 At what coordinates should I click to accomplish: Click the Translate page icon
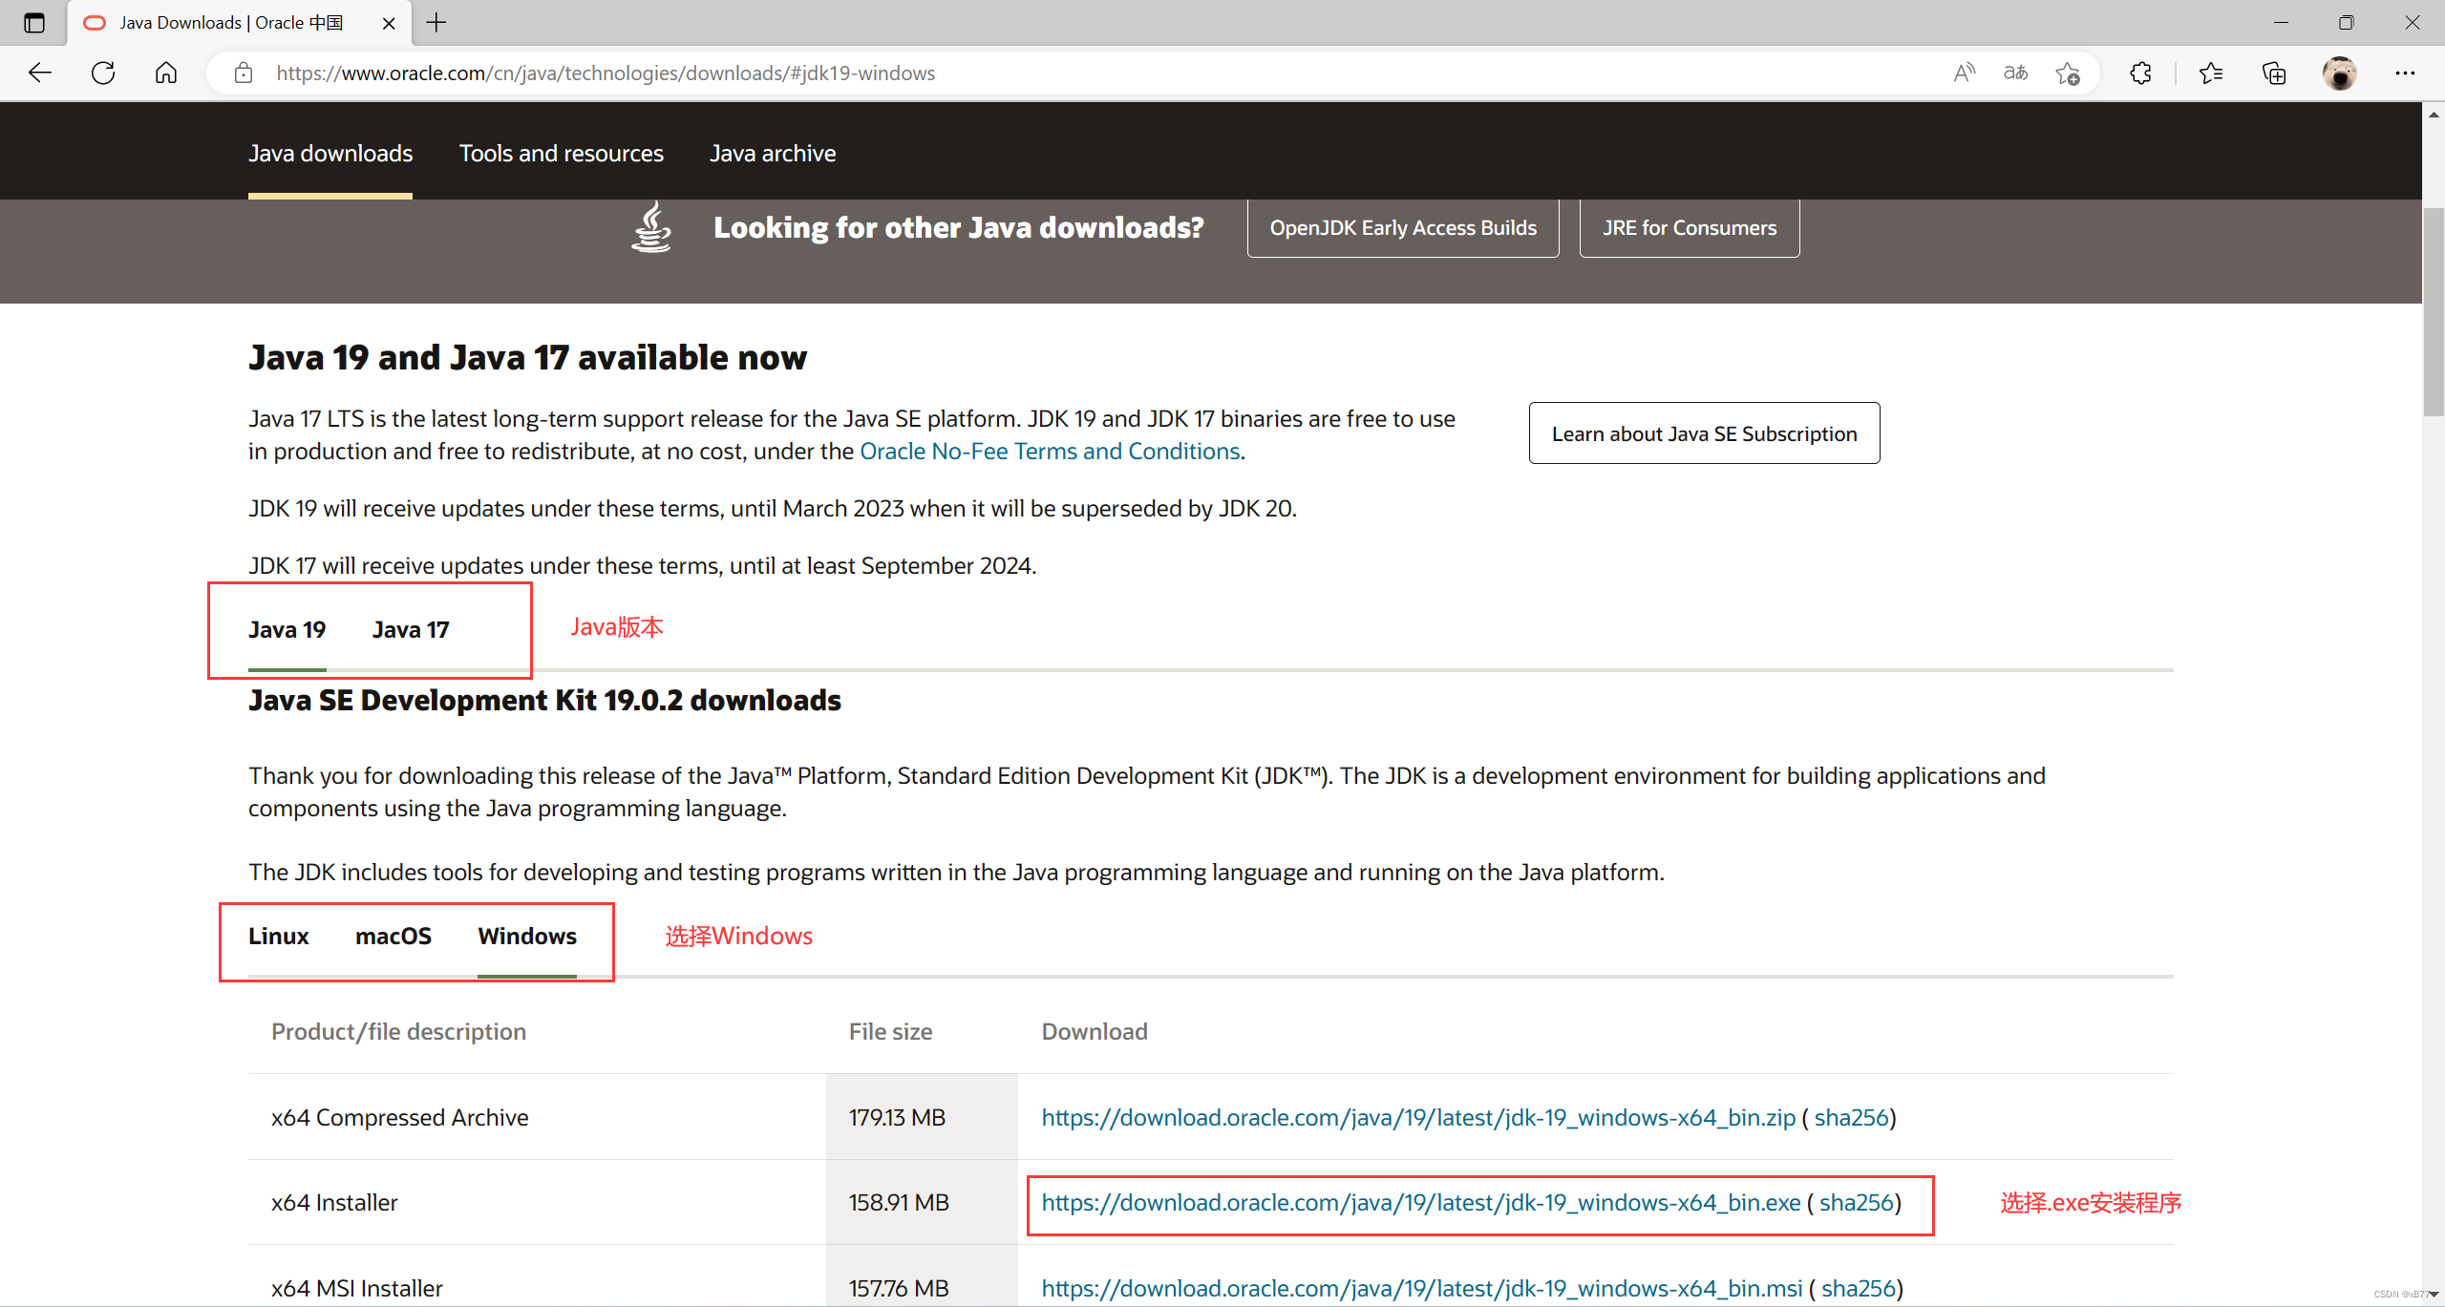[2015, 73]
